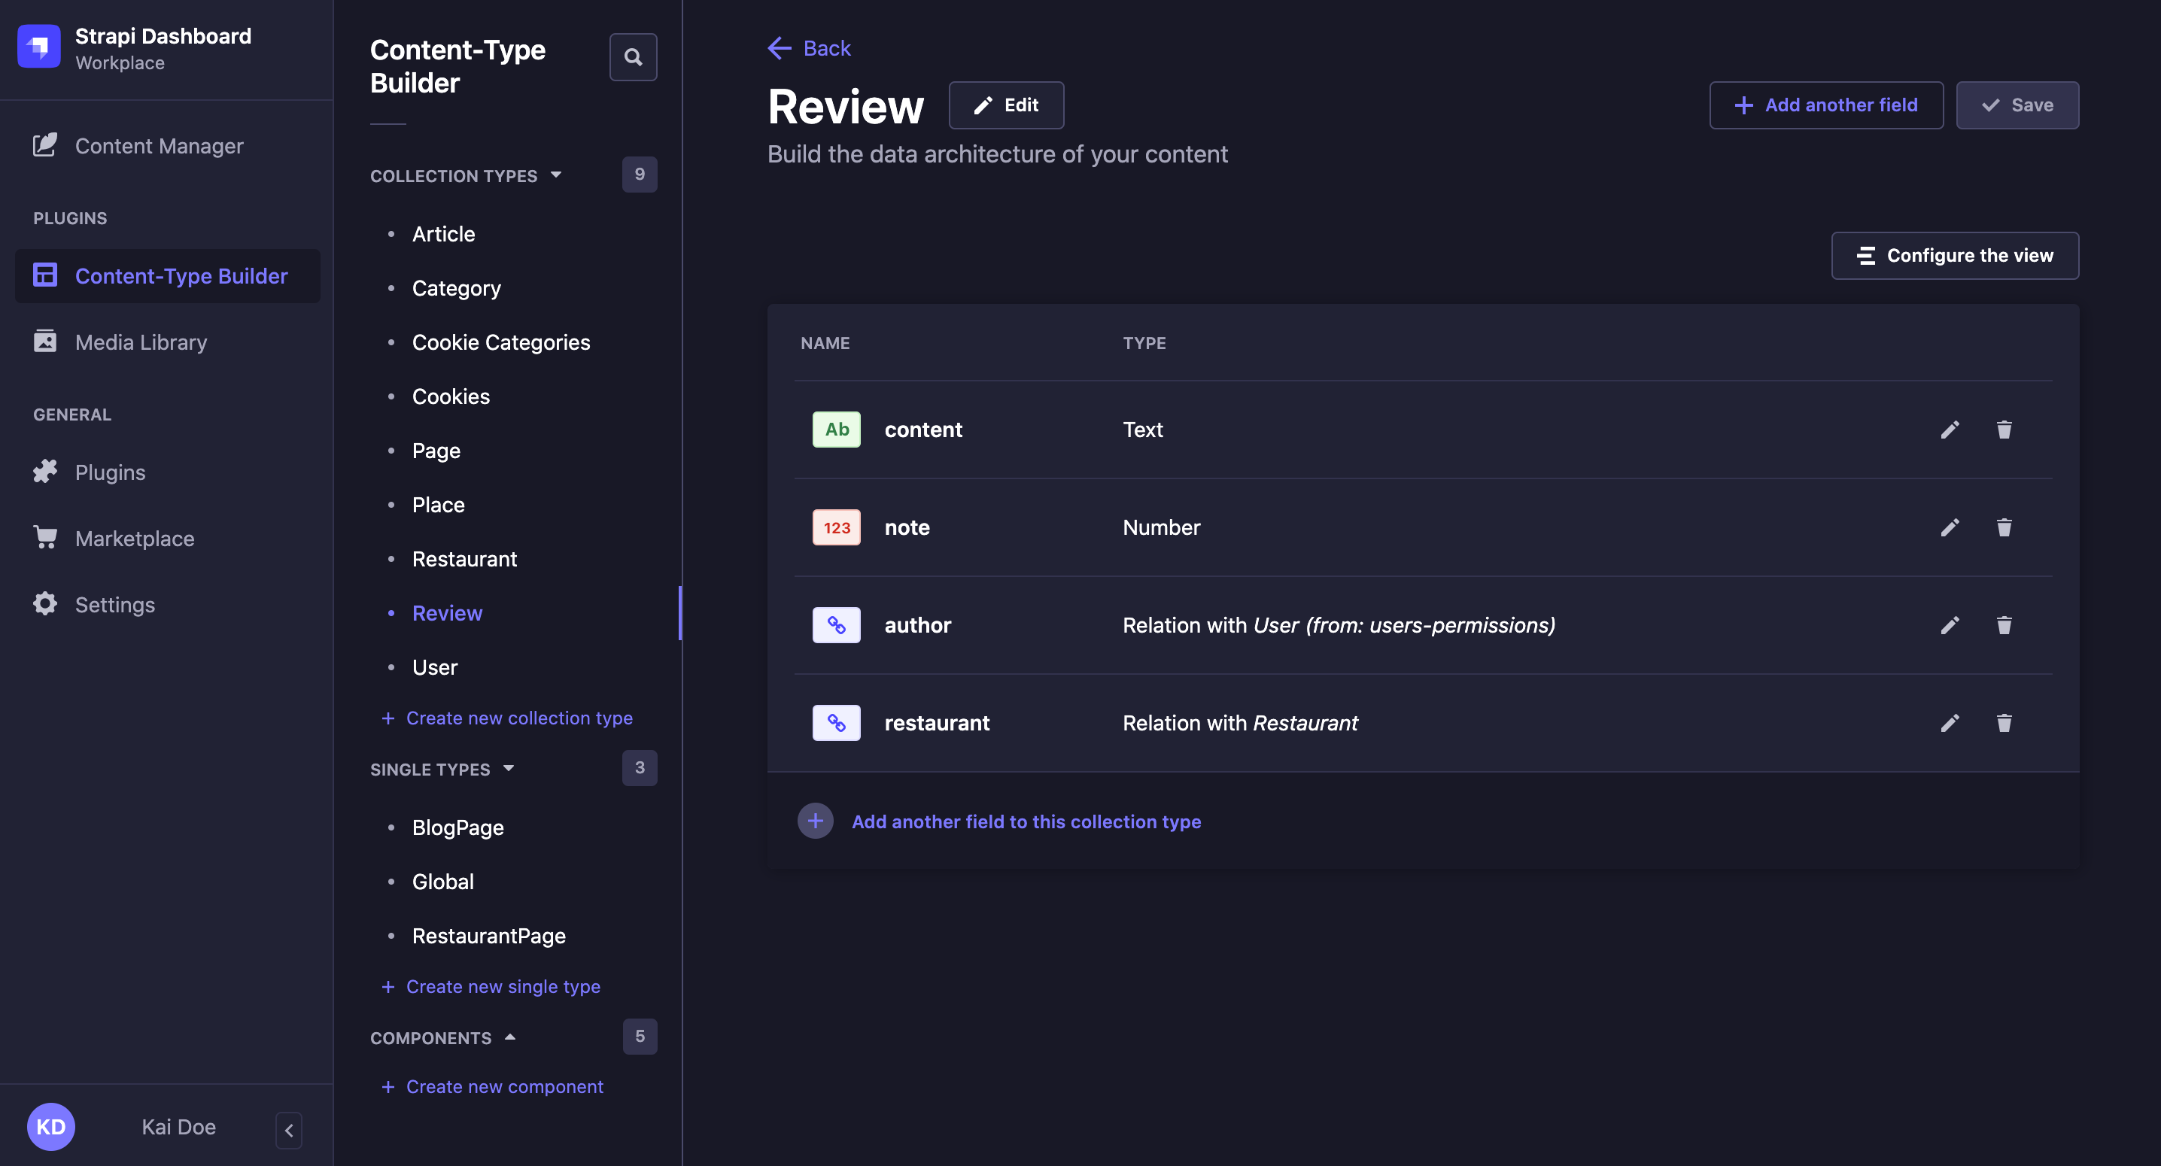The image size is (2161, 1166).
Task: Delete the note Number field
Action: point(2004,527)
